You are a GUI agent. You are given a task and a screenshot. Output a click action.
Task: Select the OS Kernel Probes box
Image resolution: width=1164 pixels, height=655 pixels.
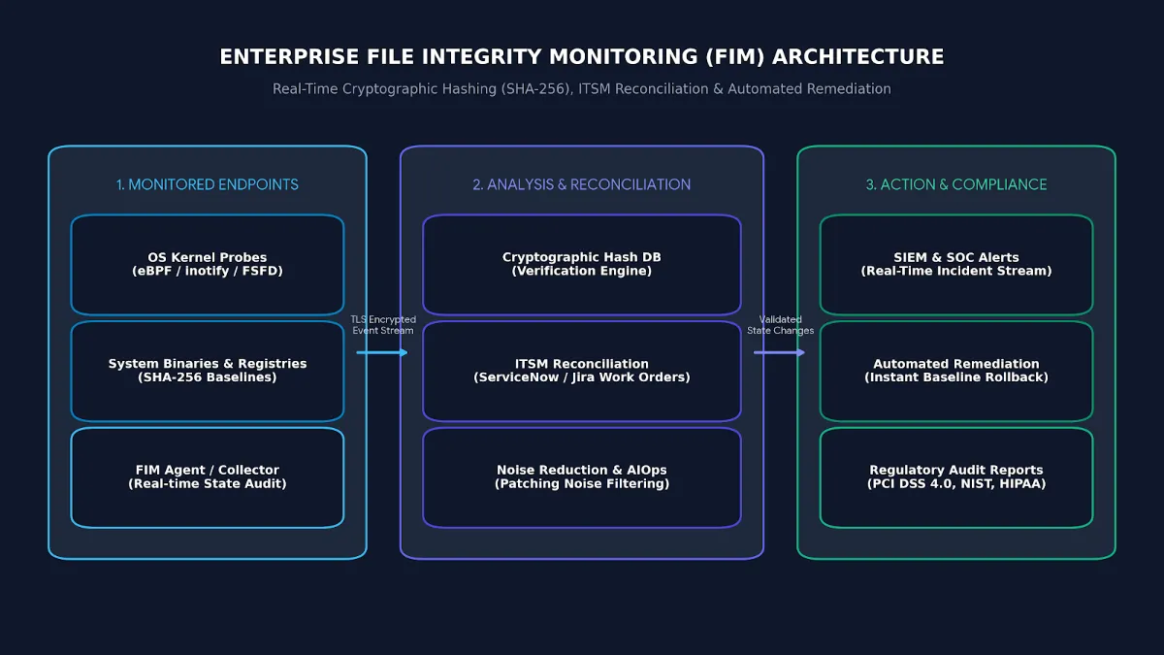208,265
